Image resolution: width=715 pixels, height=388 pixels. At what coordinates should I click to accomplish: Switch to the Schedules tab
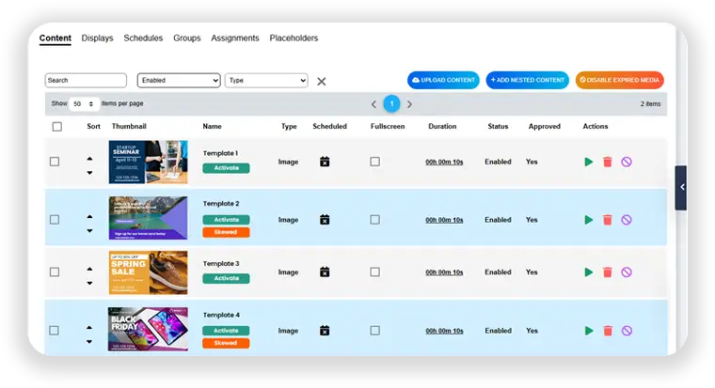point(143,39)
